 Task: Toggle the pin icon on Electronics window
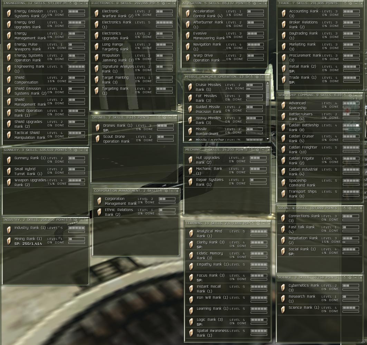pos(158,3)
